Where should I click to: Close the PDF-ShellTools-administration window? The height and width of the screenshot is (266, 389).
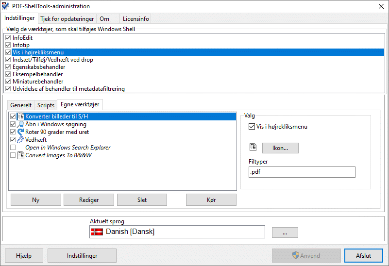(x=381, y=6)
